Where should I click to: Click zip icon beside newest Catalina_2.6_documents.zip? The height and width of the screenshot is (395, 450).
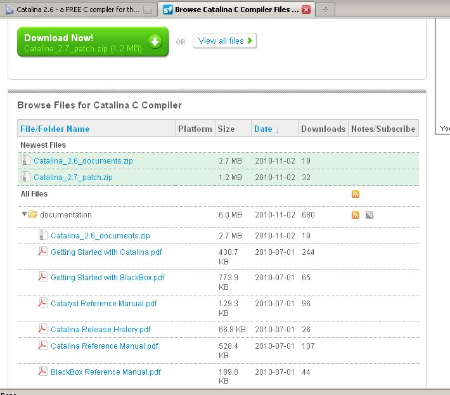(x=25, y=160)
